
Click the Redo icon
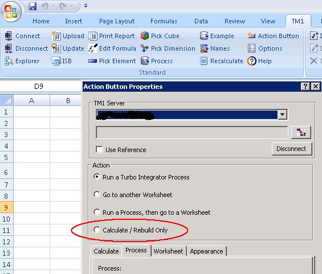[63, 6]
